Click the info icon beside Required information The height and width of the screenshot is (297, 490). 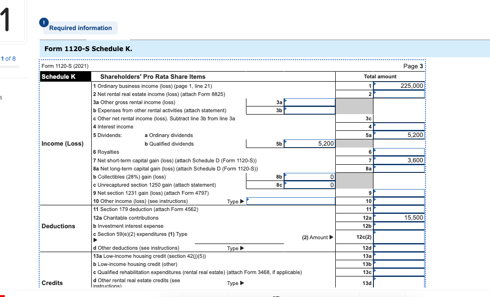43,22
